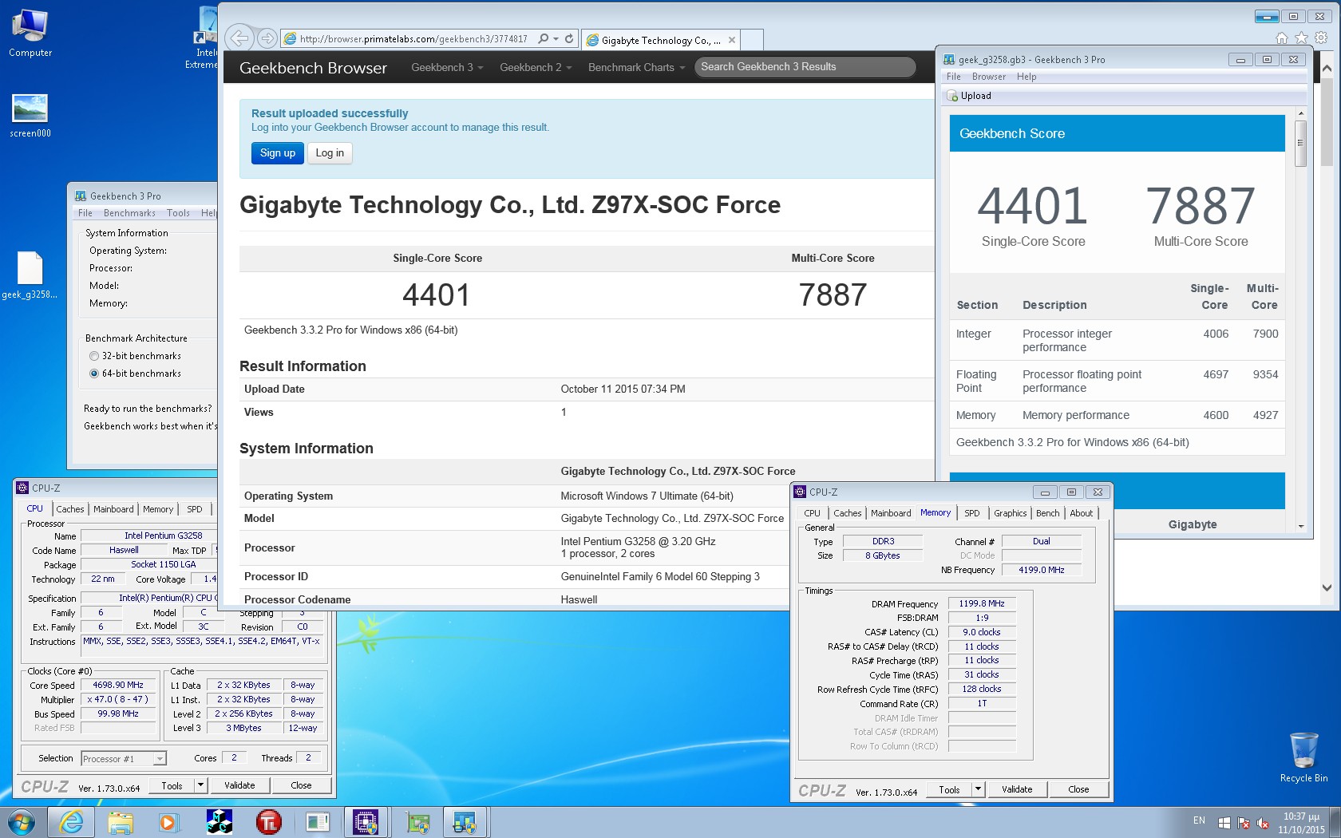Open About tab in right CPU-Z window
1341x838 pixels.
coord(1081,513)
